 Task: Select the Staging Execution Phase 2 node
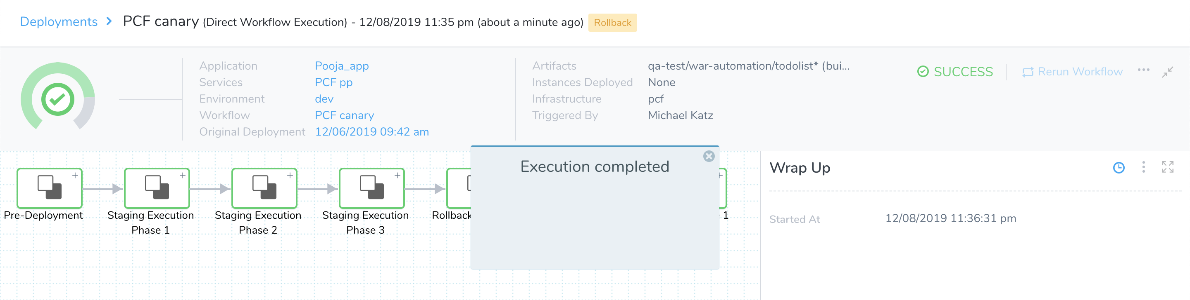point(264,187)
